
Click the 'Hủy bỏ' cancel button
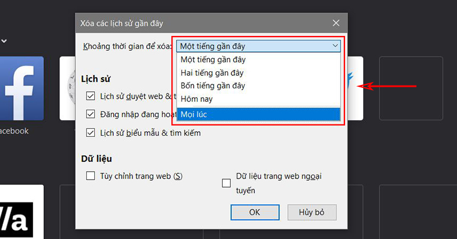click(x=312, y=212)
